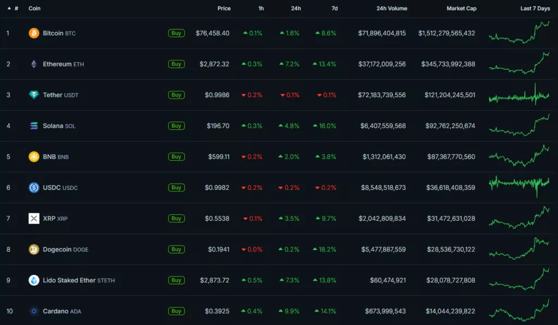
Task: Open Solana's 7-day sparkline chart
Action: (519, 125)
